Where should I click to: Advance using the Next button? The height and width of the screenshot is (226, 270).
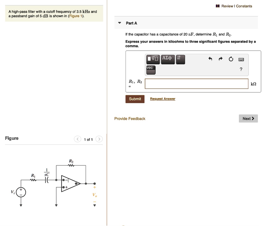click(x=248, y=118)
